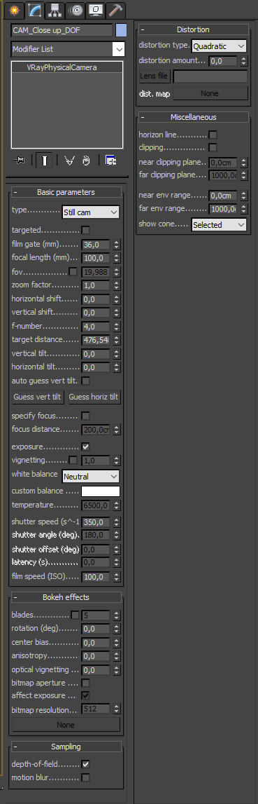
Task: Toggle the bitmap aperture checkbox
Action: coord(85,683)
